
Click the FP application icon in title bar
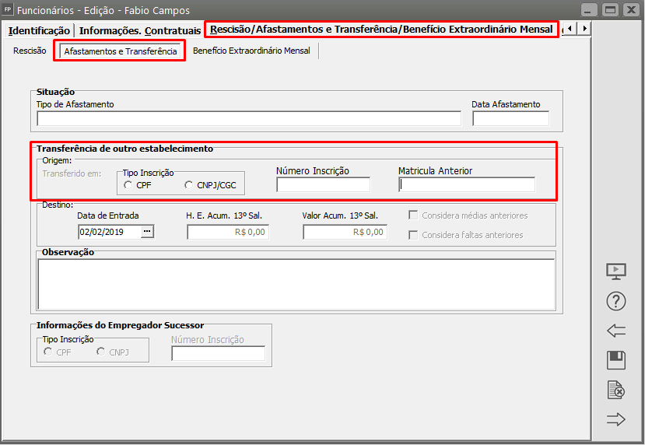8,9
